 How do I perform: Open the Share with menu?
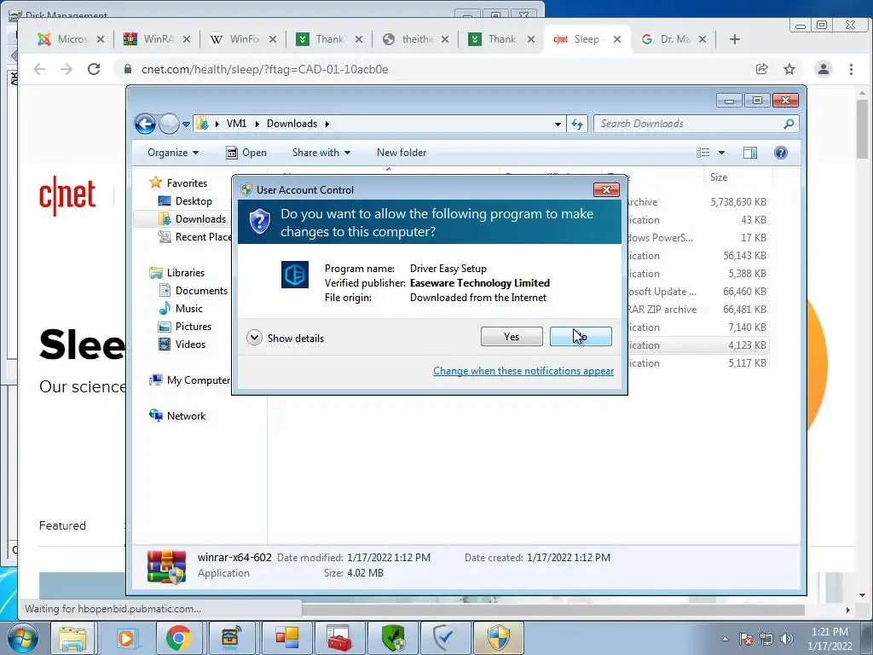pos(321,153)
